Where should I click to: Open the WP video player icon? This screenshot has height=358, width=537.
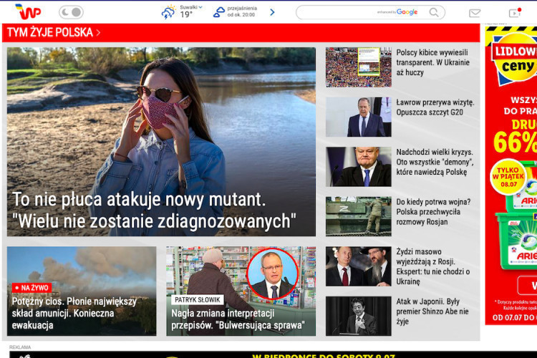pyautogui.click(x=514, y=13)
